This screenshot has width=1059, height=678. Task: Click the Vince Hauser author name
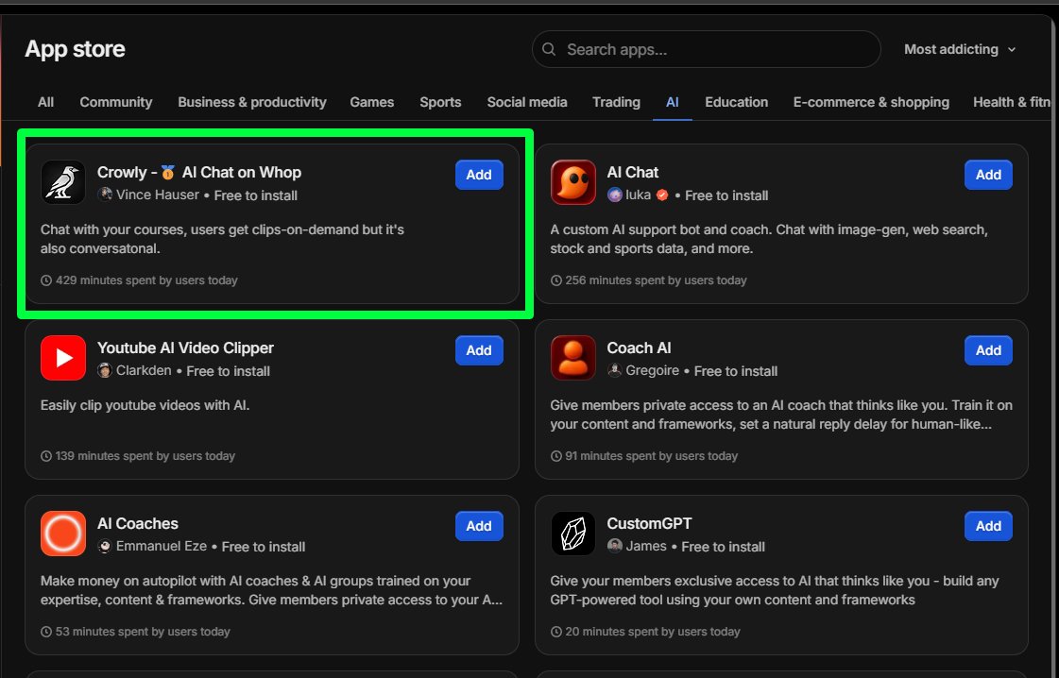pyautogui.click(x=158, y=195)
